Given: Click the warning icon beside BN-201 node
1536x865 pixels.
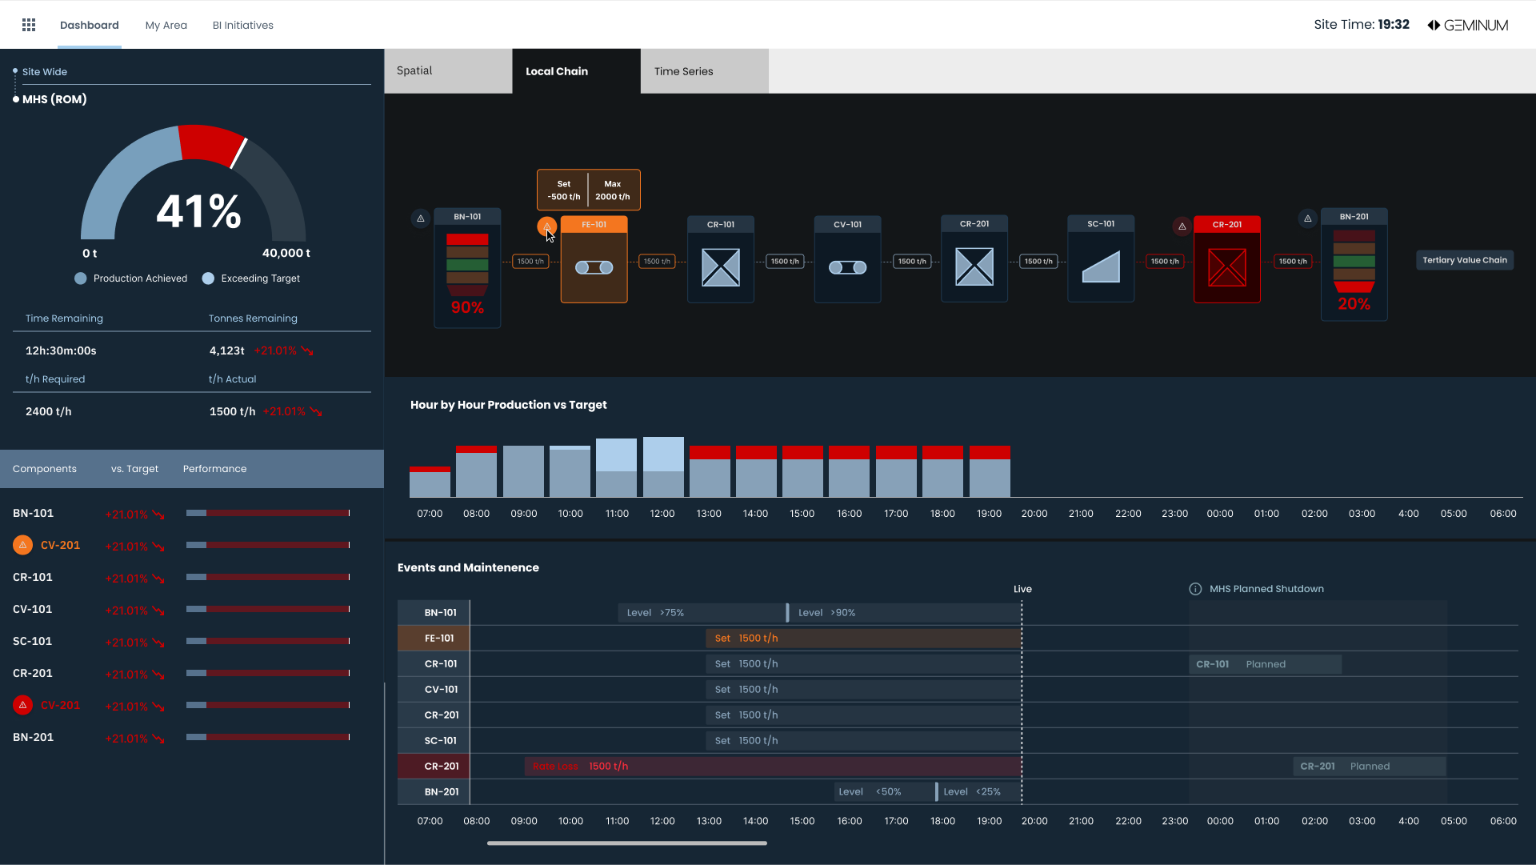Looking at the screenshot, I should [1308, 218].
